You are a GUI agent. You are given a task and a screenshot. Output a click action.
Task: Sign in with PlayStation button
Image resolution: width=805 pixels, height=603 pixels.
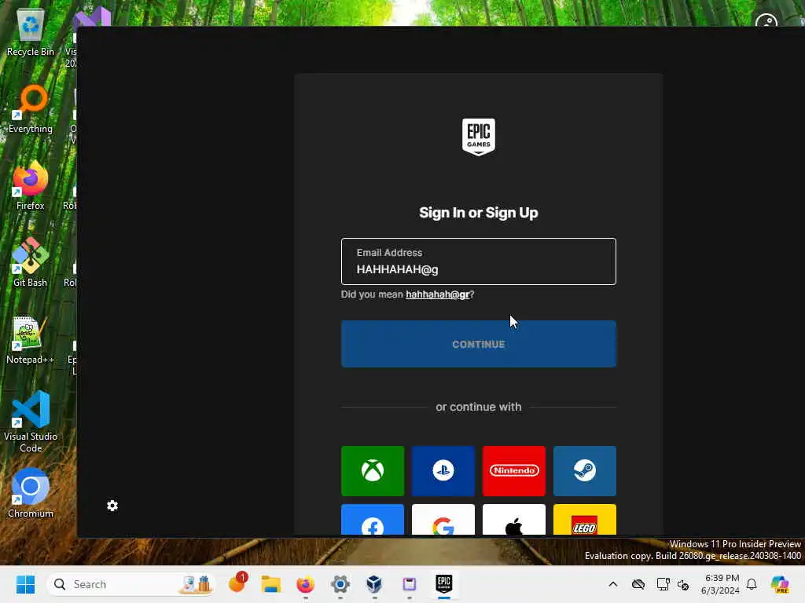[443, 471]
